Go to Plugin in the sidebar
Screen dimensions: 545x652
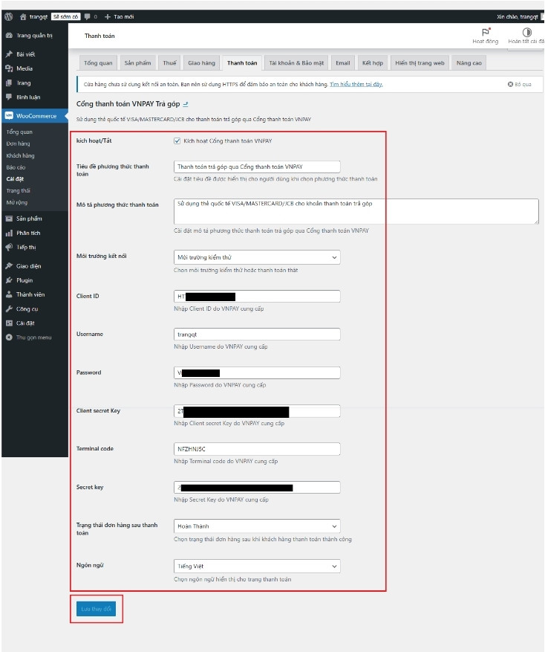(x=24, y=280)
